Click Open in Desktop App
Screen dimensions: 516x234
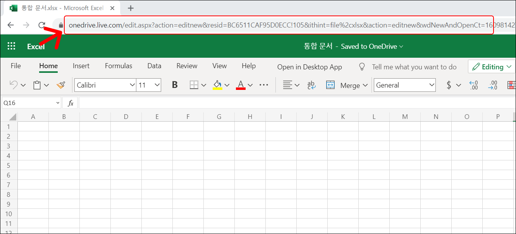pos(310,67)
